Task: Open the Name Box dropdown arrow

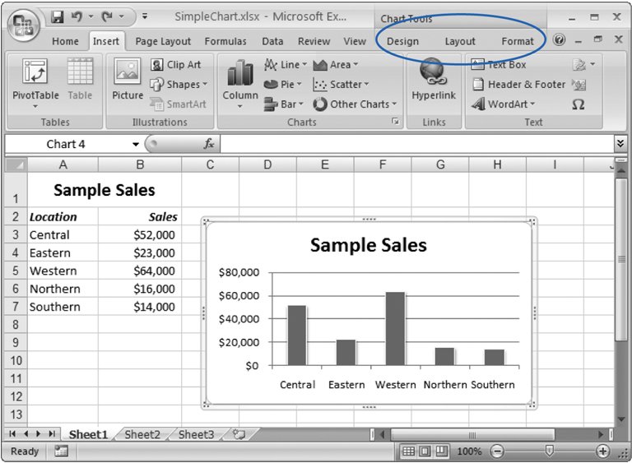Action: tap(136, 145)
